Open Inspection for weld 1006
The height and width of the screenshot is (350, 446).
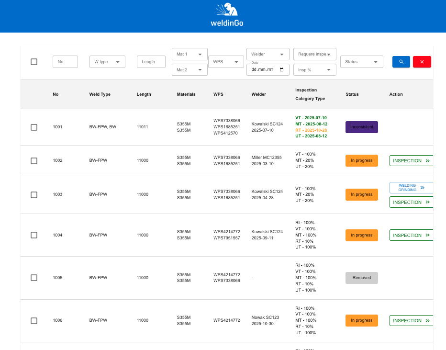click(411, 321)
